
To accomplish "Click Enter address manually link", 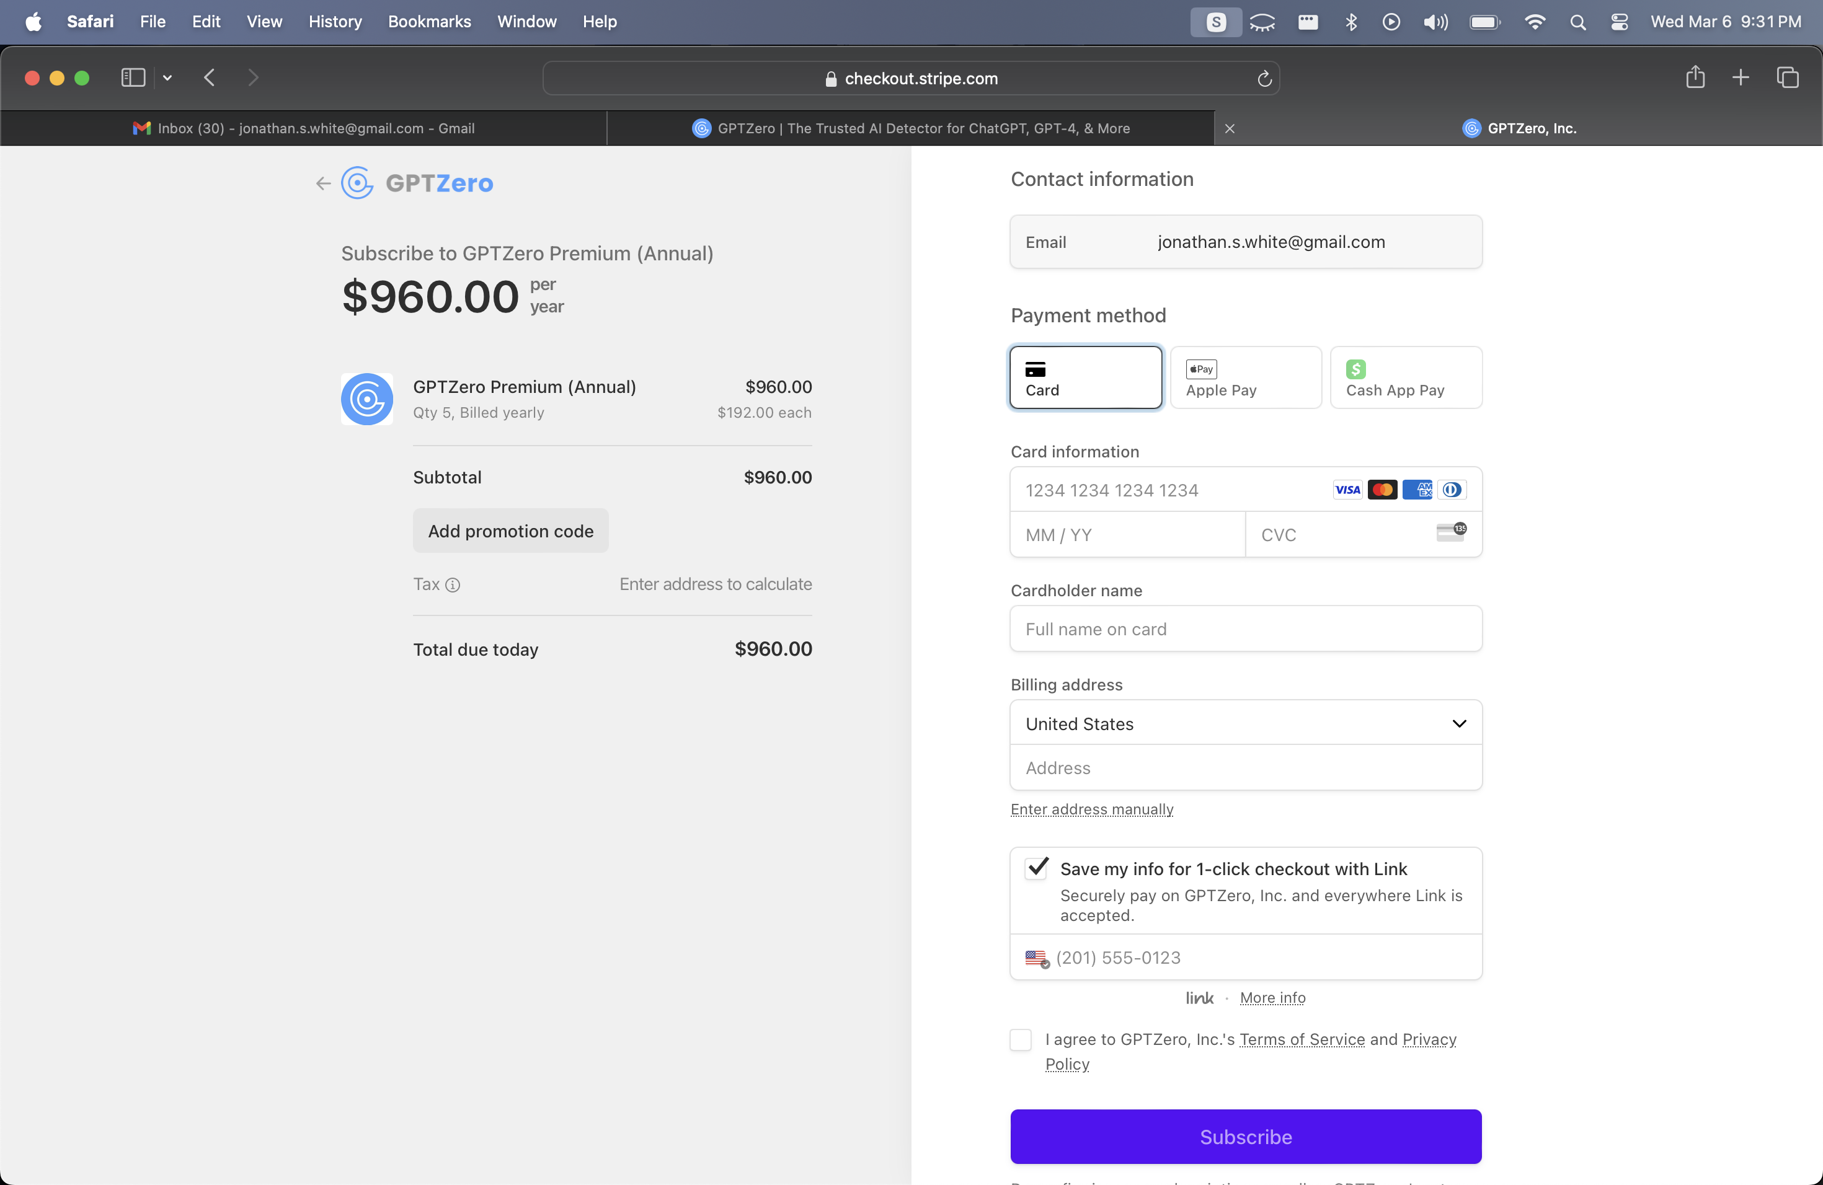I will click(1091, 809).
